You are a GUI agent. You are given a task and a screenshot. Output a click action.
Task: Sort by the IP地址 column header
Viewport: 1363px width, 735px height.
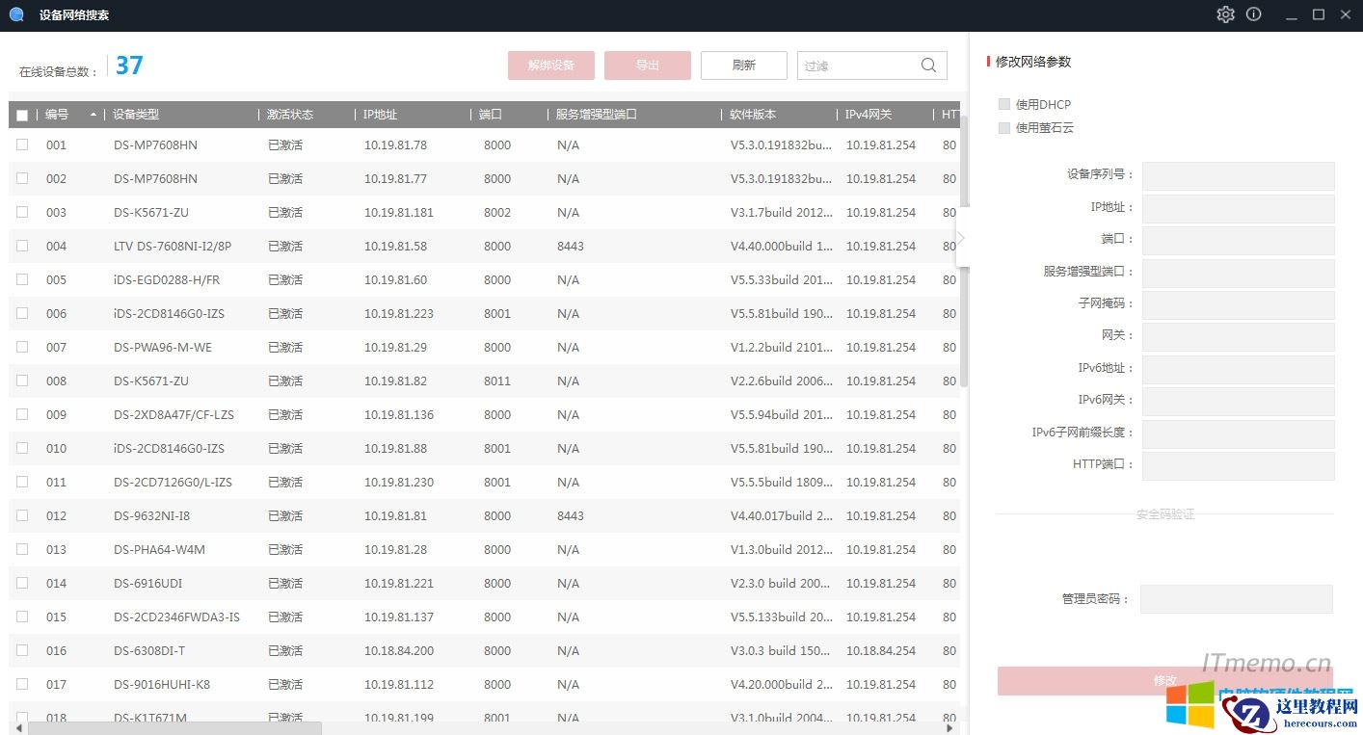tap(380, 115)
